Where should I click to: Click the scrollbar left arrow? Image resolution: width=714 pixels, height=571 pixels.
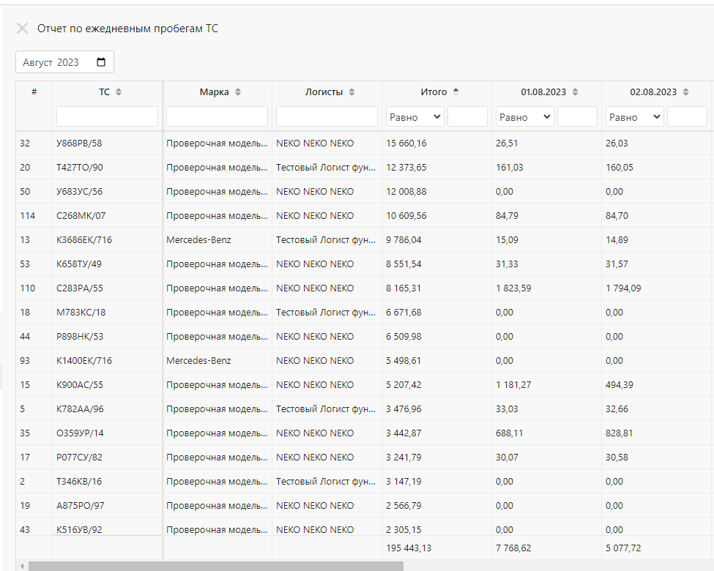coord(22,566)
